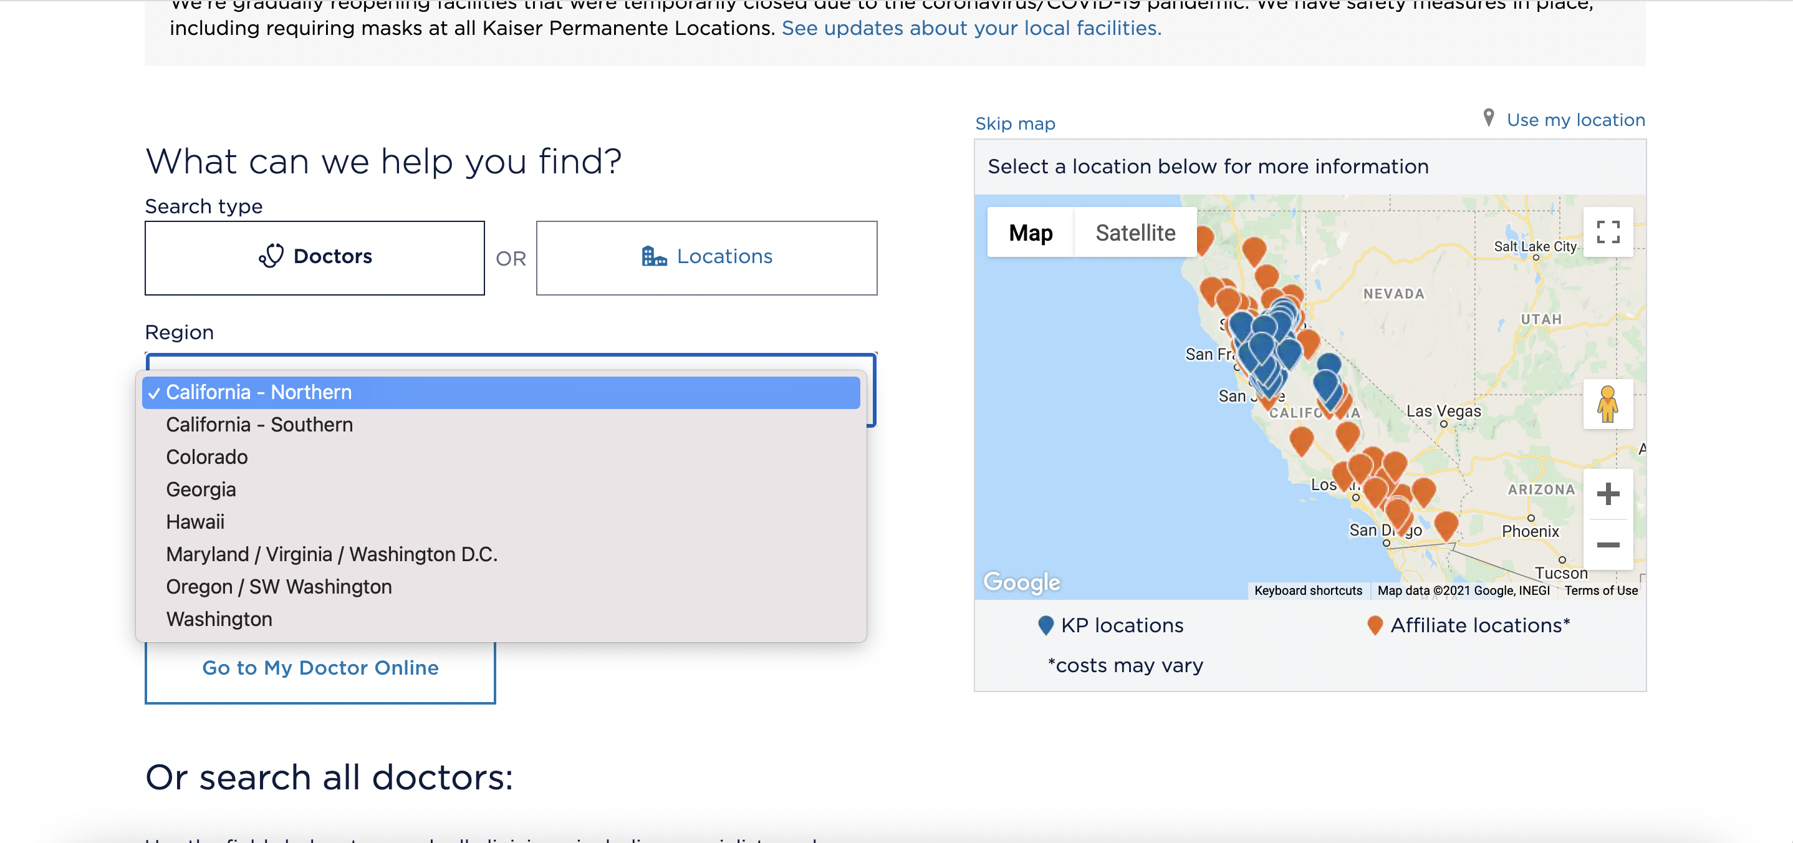Toggle fullscreen map view icon
Viewport: 1793px width, 843px height.
pos(1607,233)
